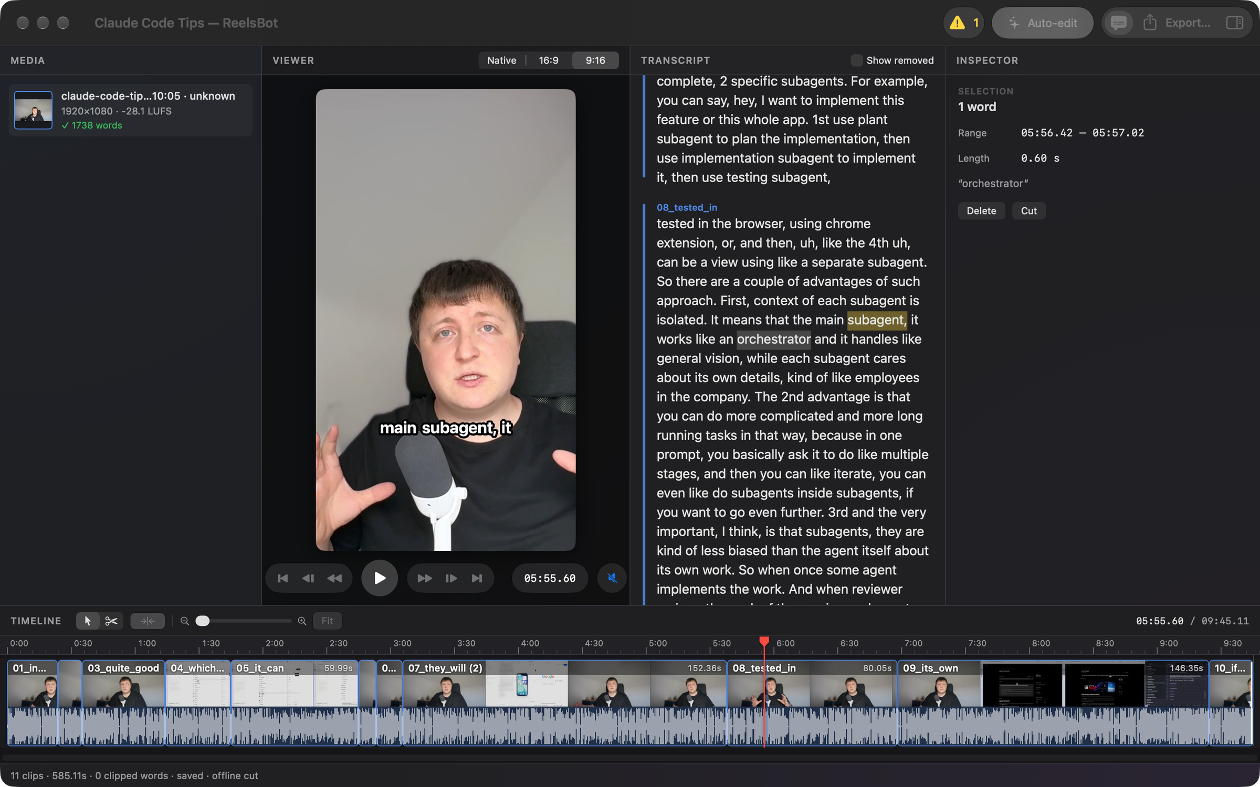Click the red playhead marker on ruler
The height and width of the screenshot is (787, 1260).
coord(764,641)
